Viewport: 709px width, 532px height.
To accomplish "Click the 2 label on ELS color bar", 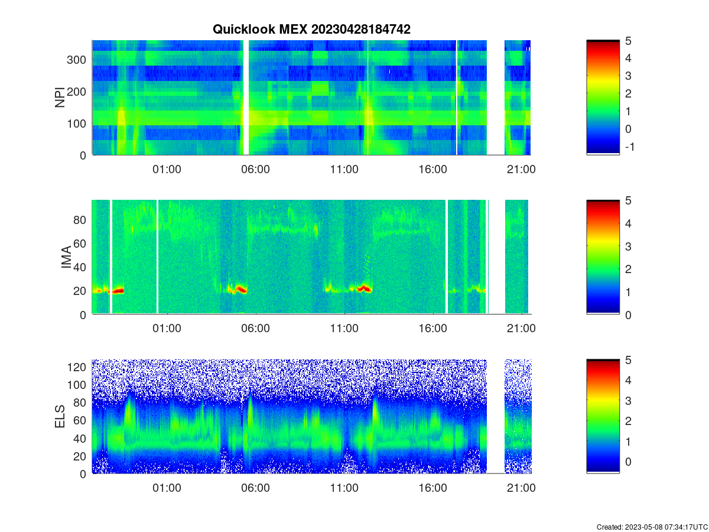I will 629,421.
